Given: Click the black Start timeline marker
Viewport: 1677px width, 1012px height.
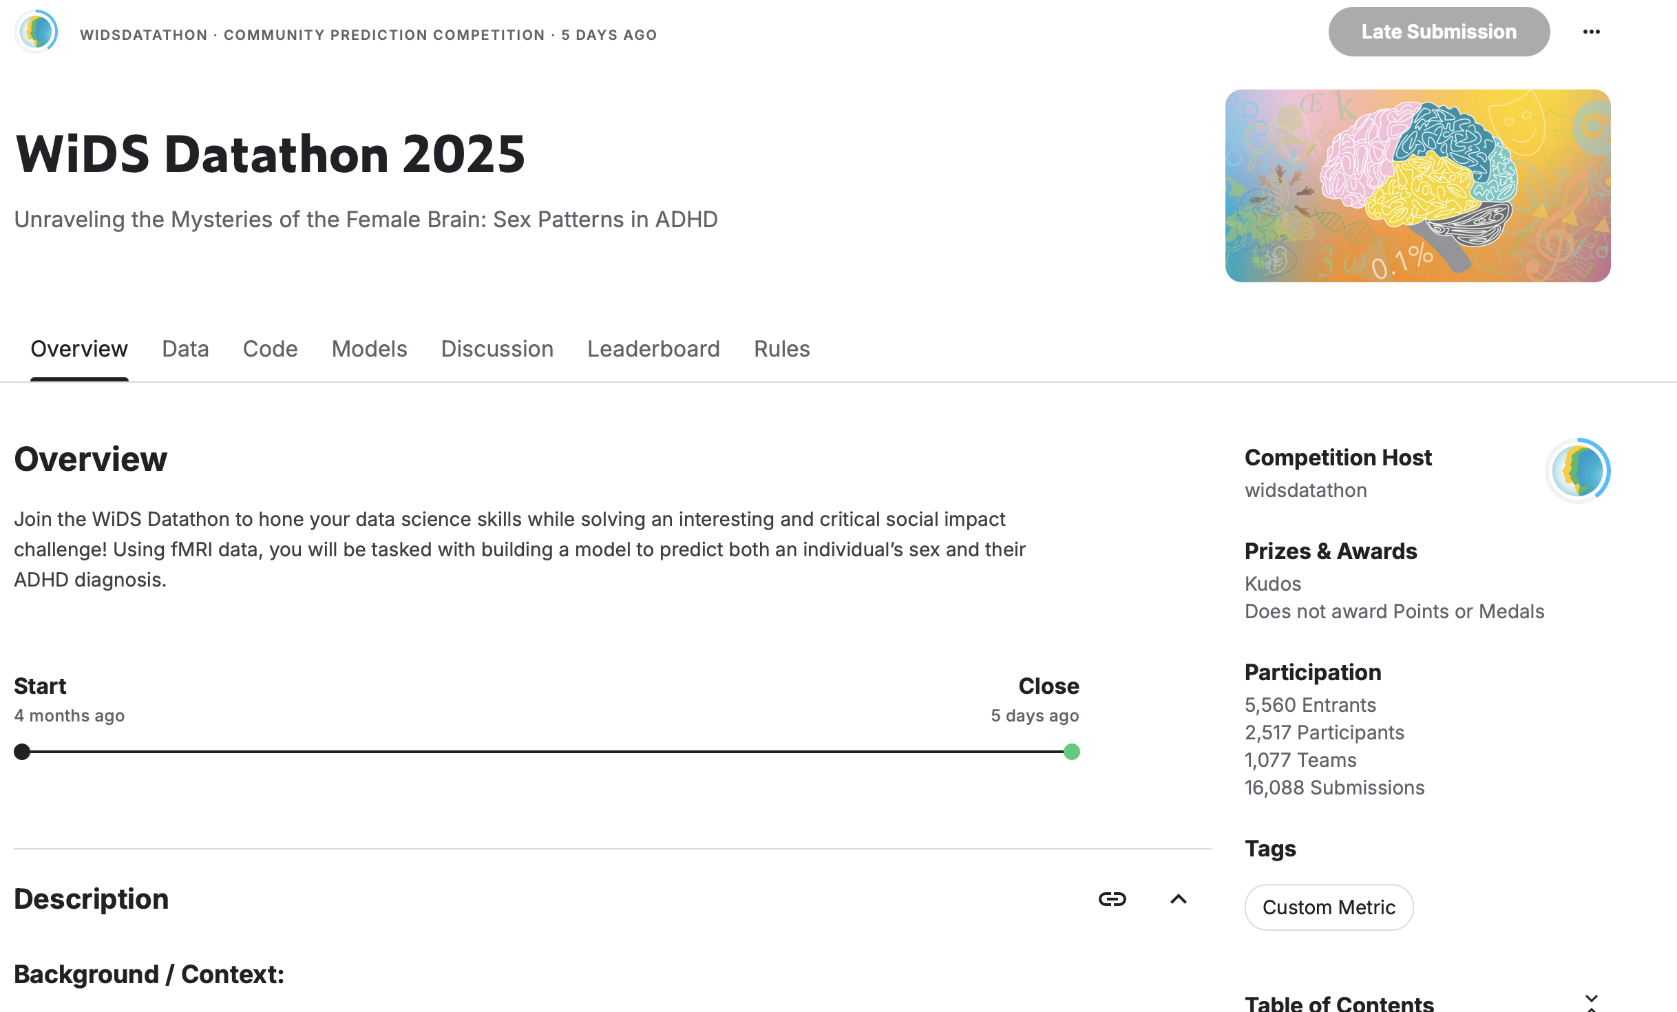Looking at the screenshot, I should (x=22, y=752).
